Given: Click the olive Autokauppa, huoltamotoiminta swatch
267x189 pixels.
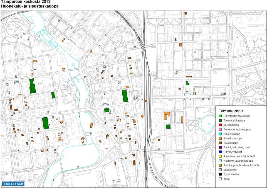Looking at the screenshot, I should pos(220,165).
